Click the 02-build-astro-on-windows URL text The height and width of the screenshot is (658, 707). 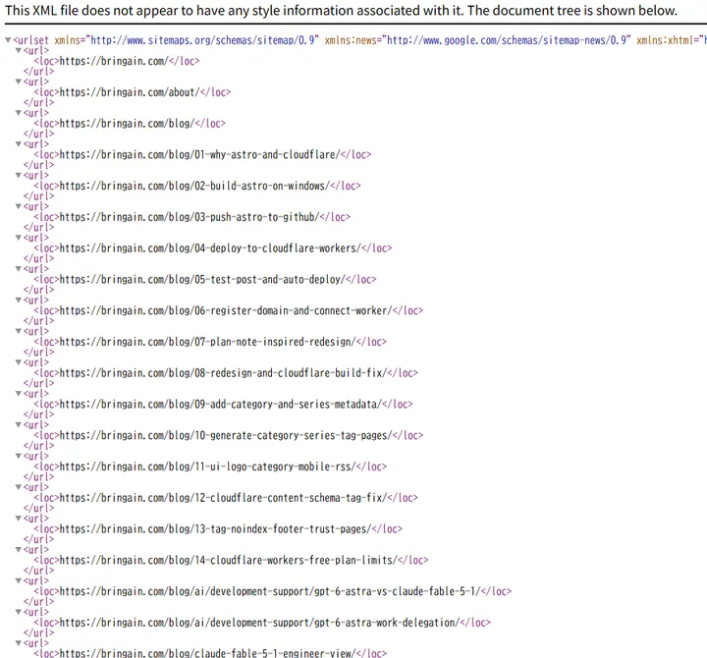pyautogui.click(x=194, y=186)
